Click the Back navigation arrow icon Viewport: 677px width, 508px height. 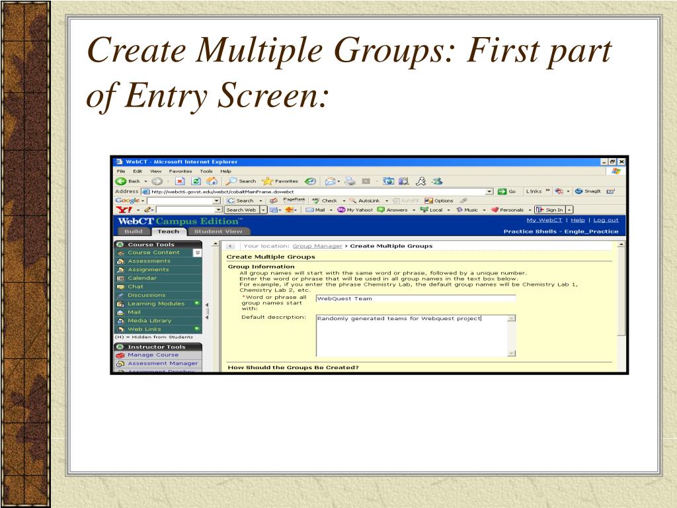pos(121,181)
